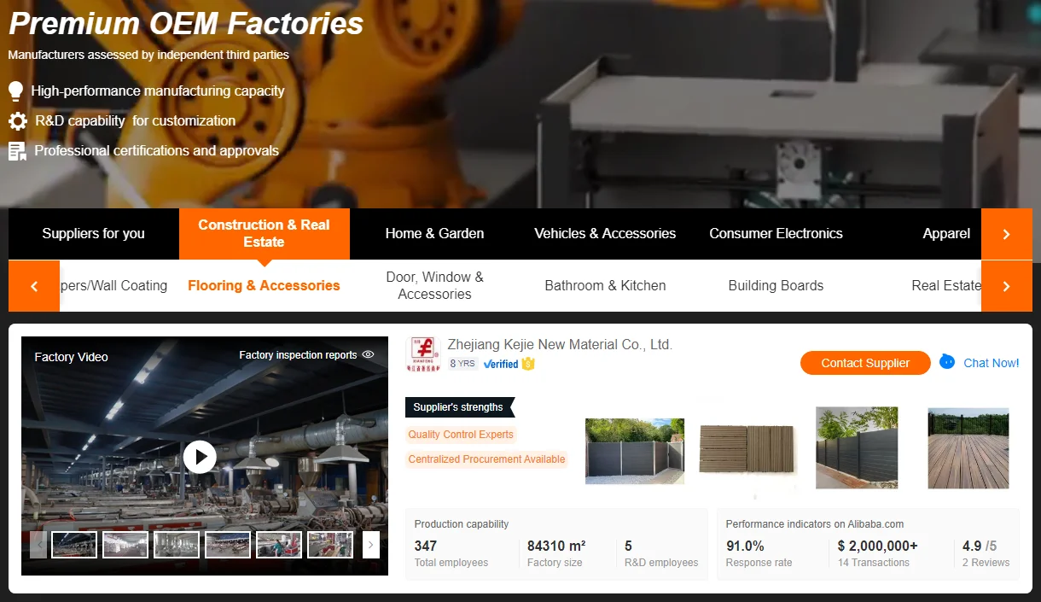Click the Contact Supplier button
This screenshot has width=1041, height=602.
click(865, 363)
